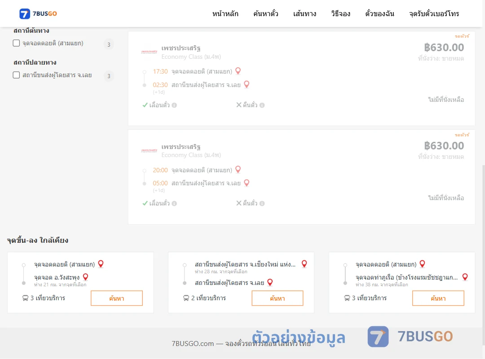Image resolution: width=485 pixels, height=359 pixels.
Task: Click ค้นหา button for เชียงใหม่ to เลย route
Action: pos(278,298)
